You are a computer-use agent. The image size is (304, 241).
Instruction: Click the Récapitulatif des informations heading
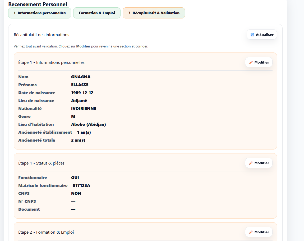(x=42, y=35)
